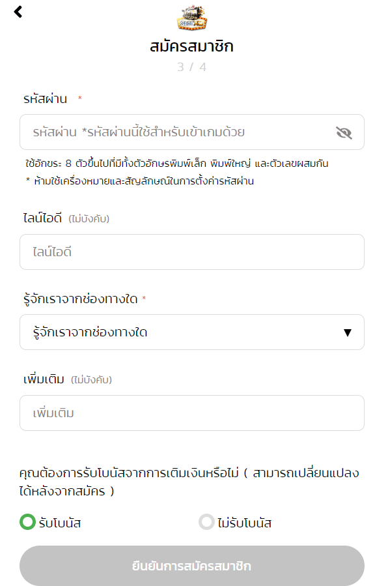Click the ไลน์ไอดี Line ID input field
This screenshot has width=388, height=586.
191,252
